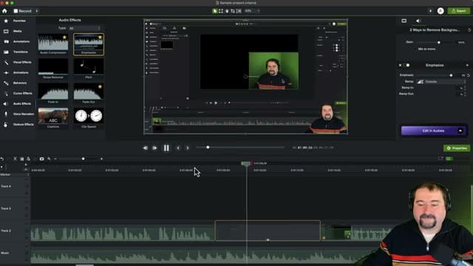Click the Voice Narration microphone icon
The width and height of the screenshot is (473, 266).
coord(6,114)
